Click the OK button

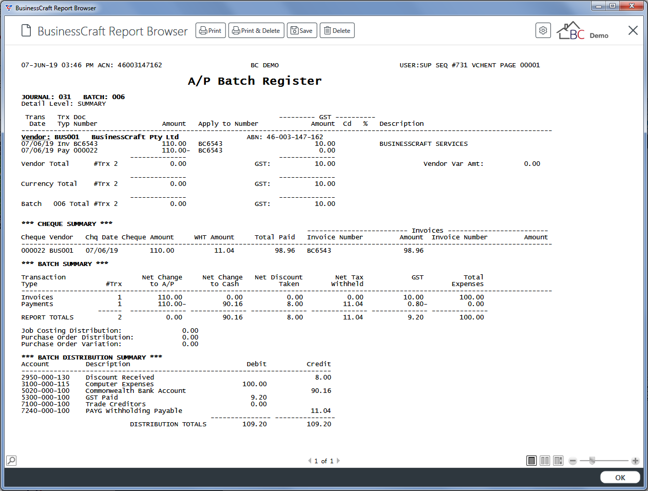[x=620, y=478]
